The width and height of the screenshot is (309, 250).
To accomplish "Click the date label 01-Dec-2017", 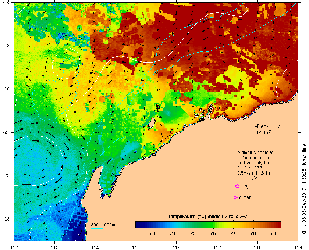I will 264,126.
